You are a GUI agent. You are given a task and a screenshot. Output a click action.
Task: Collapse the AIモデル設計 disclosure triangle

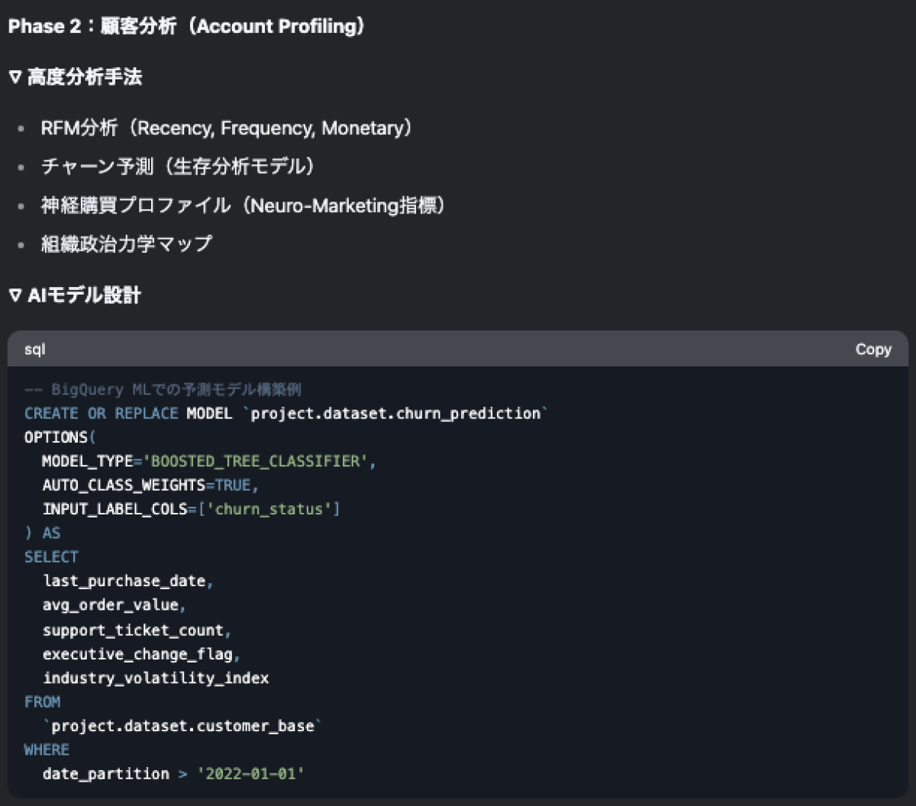[15, 295]
